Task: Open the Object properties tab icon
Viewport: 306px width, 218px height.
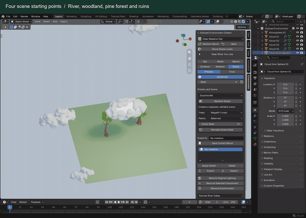Action: click(255, 110)
